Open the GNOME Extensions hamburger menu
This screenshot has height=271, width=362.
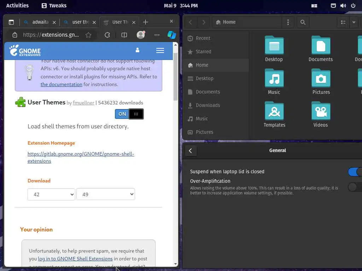click(x=160, y=50)
